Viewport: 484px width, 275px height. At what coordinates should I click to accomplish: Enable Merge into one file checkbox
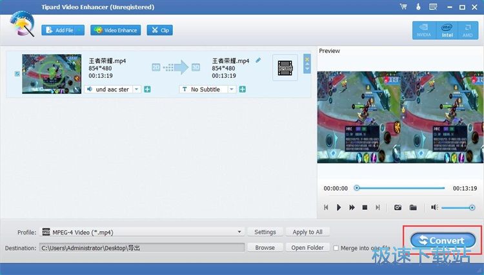[x=336, y=248]
